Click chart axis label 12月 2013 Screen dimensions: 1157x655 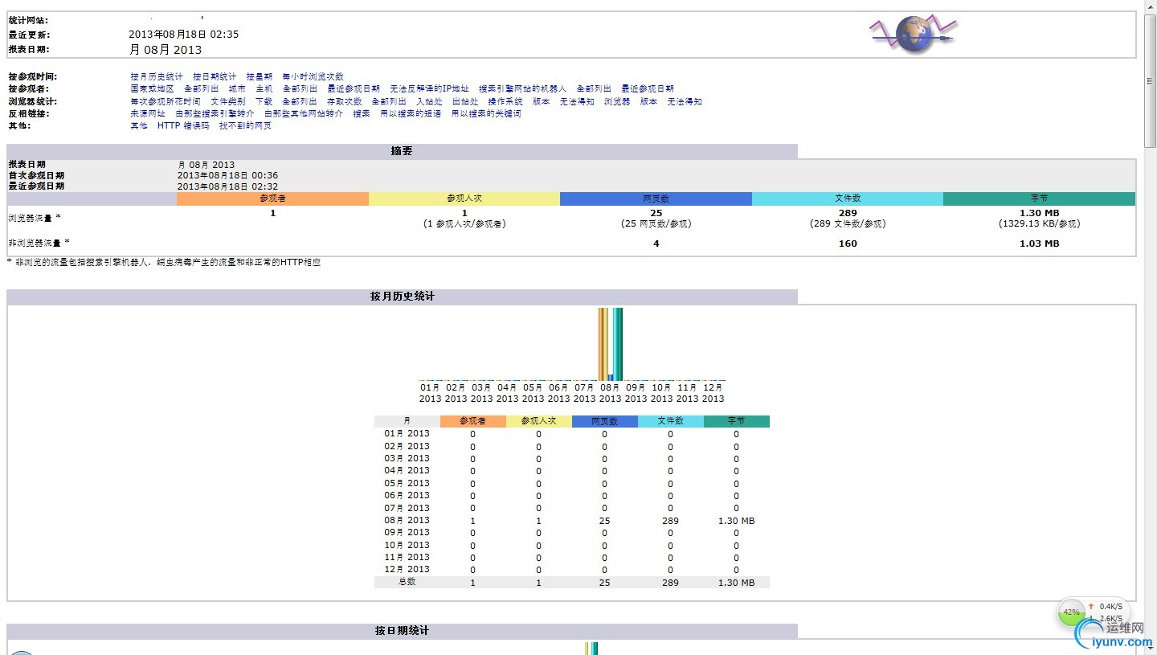713,393
